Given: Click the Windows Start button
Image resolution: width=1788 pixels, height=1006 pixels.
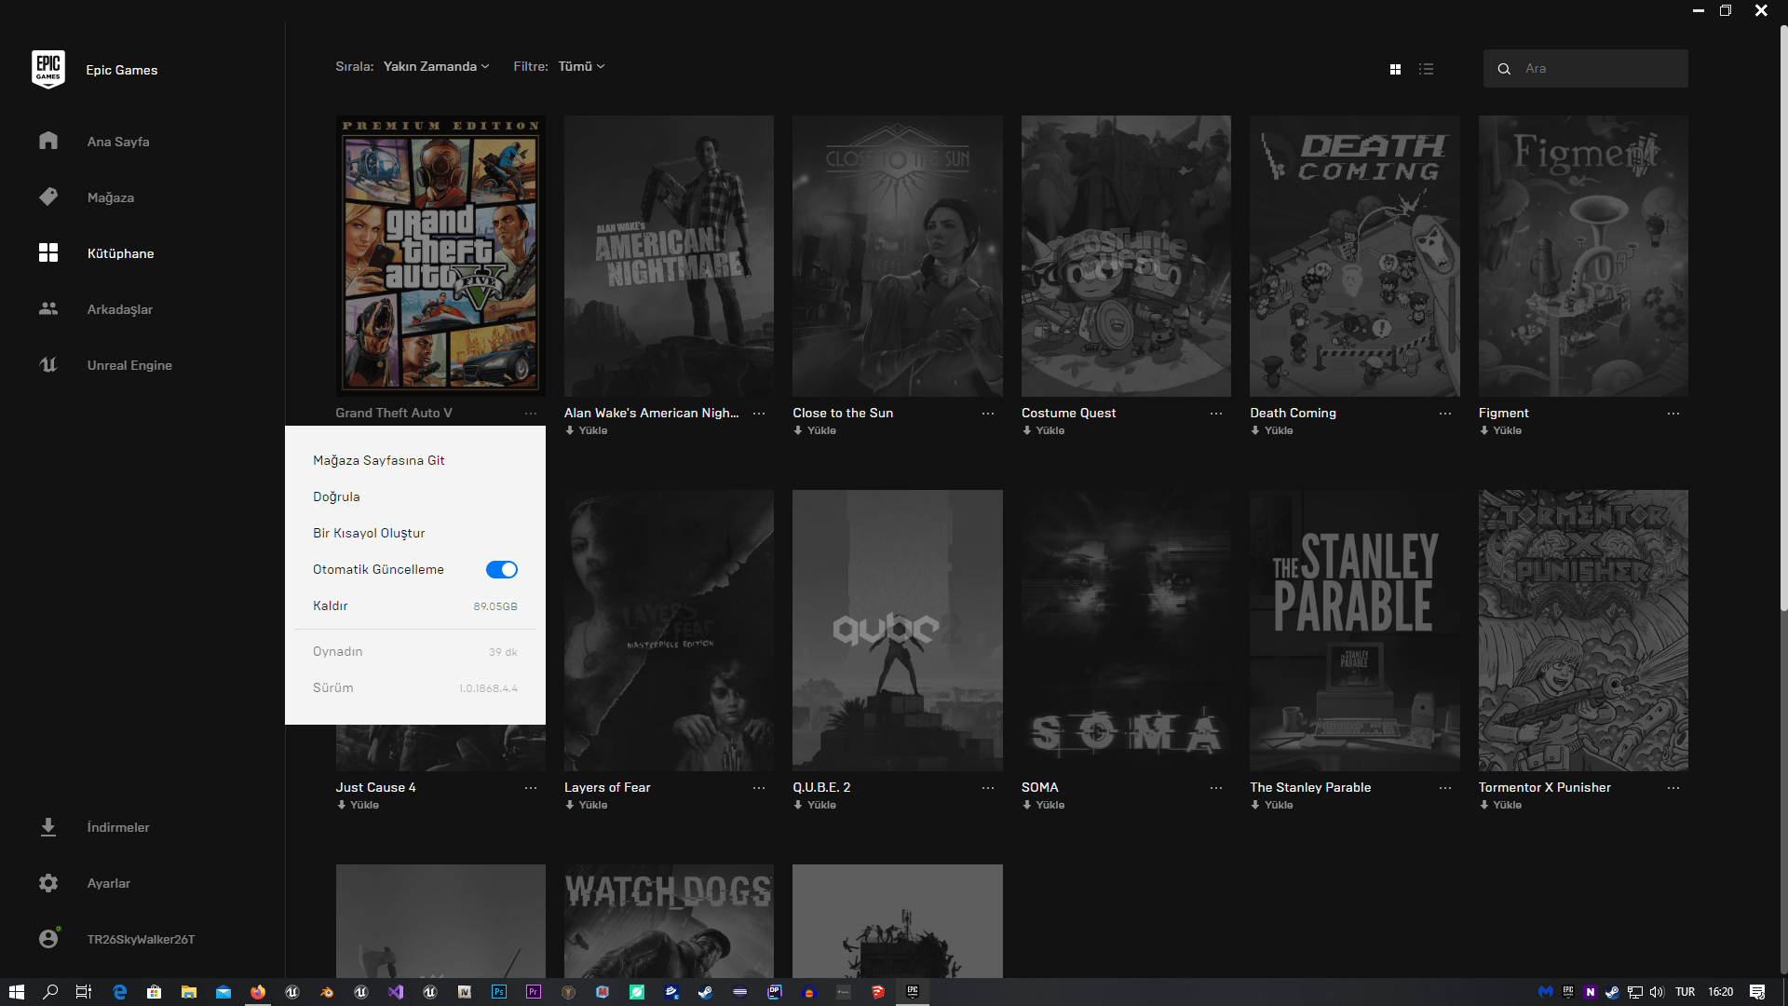Looking at the screenshot, I should pyautogui.click(x=16, y=992).
